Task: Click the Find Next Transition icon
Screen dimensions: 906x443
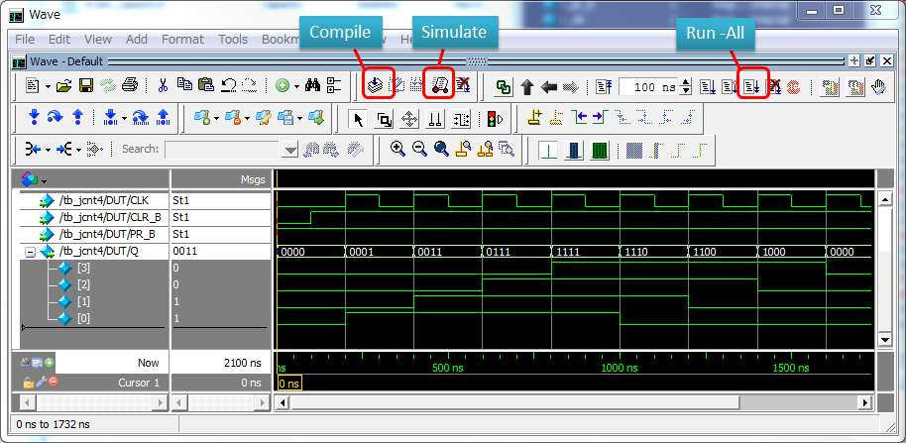Action: (599, 118)
